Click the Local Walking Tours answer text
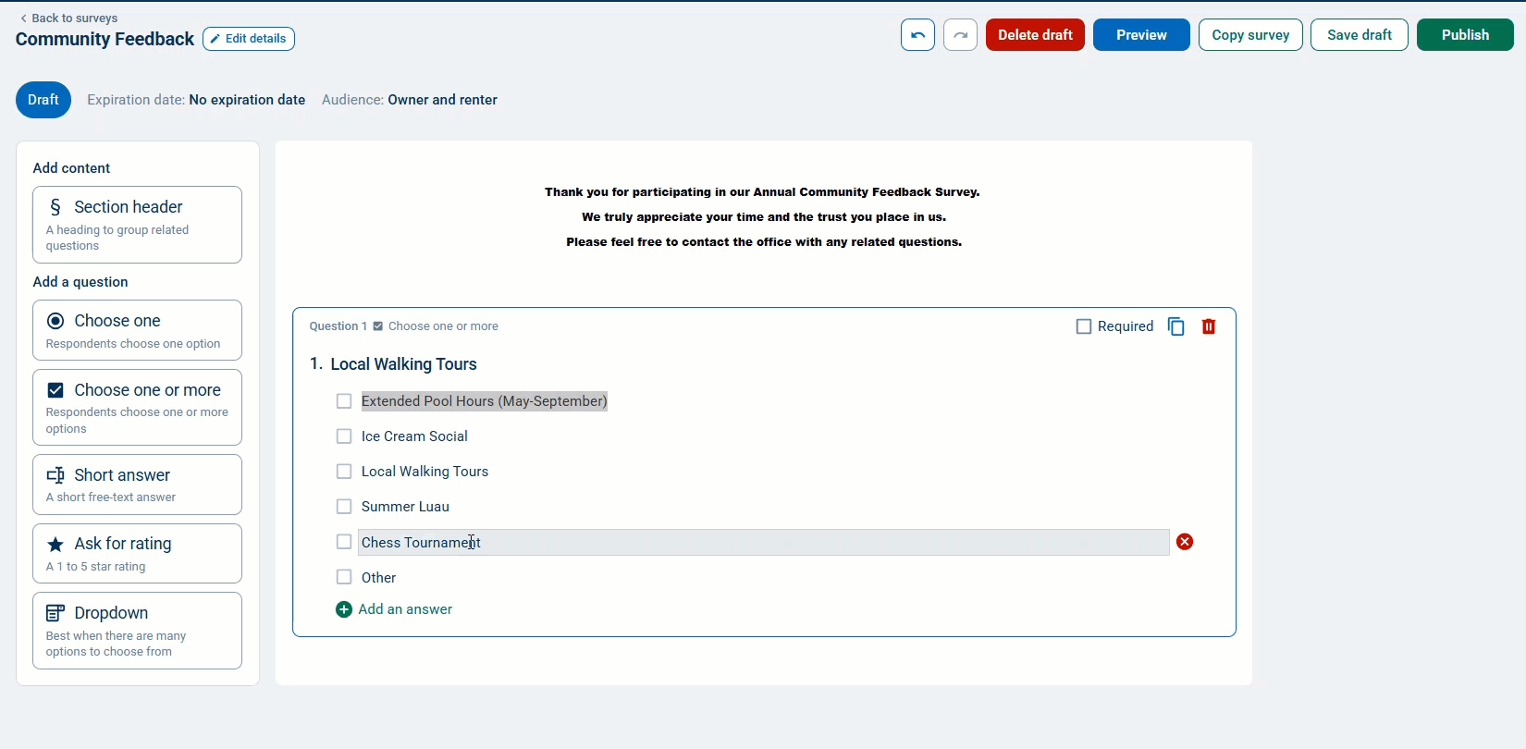This screenshot has height=749, width=1526. tap(425, 472)
